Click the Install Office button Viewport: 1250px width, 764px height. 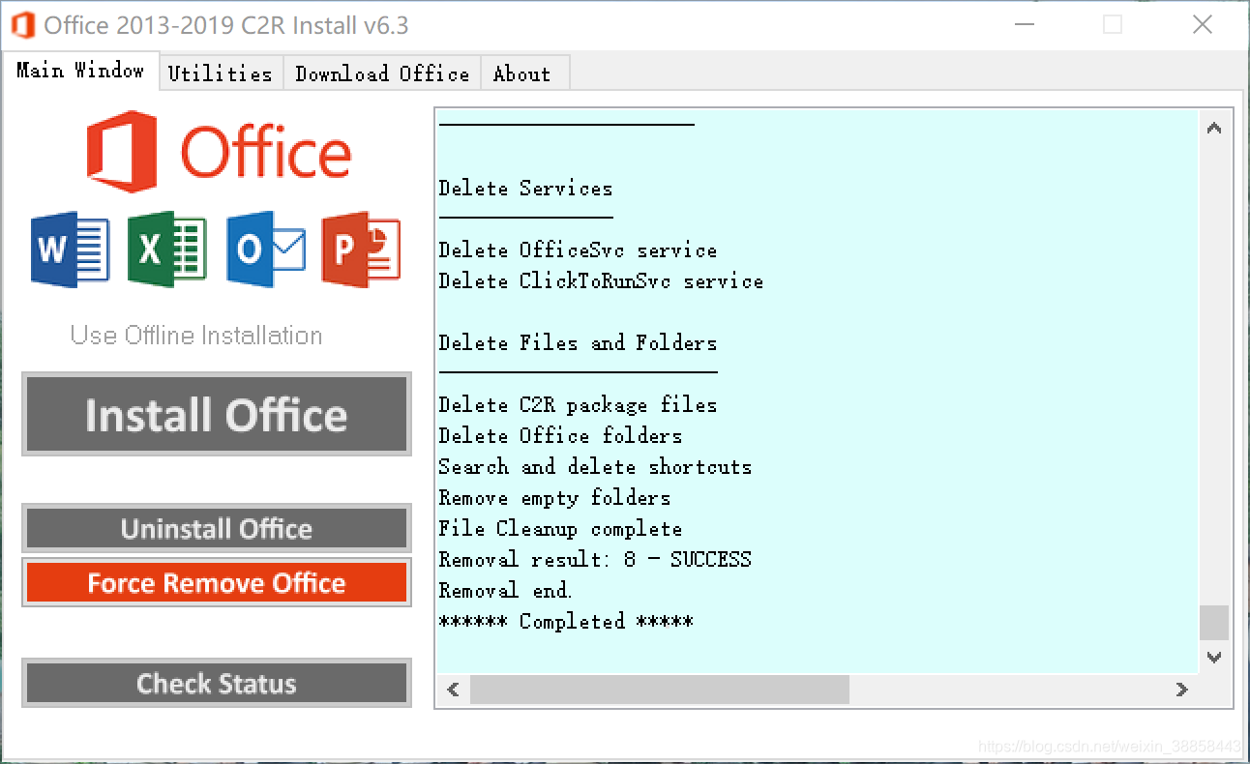coord(217,415)
